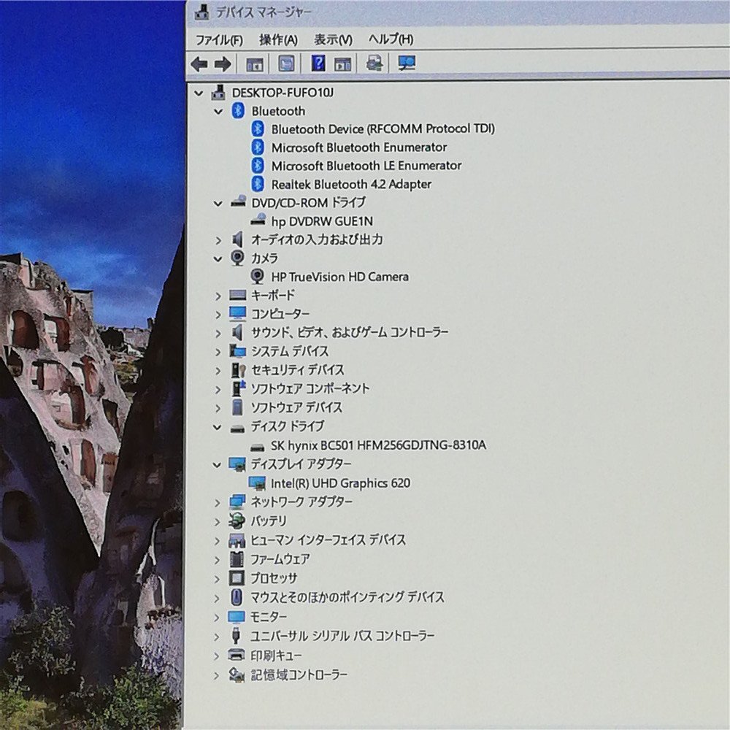The image size is (730, 730).
Task: Expand the システム デバイス category
Action: (218, 352)
